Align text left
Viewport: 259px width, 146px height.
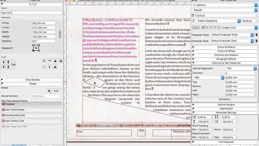tap(203, 28)
